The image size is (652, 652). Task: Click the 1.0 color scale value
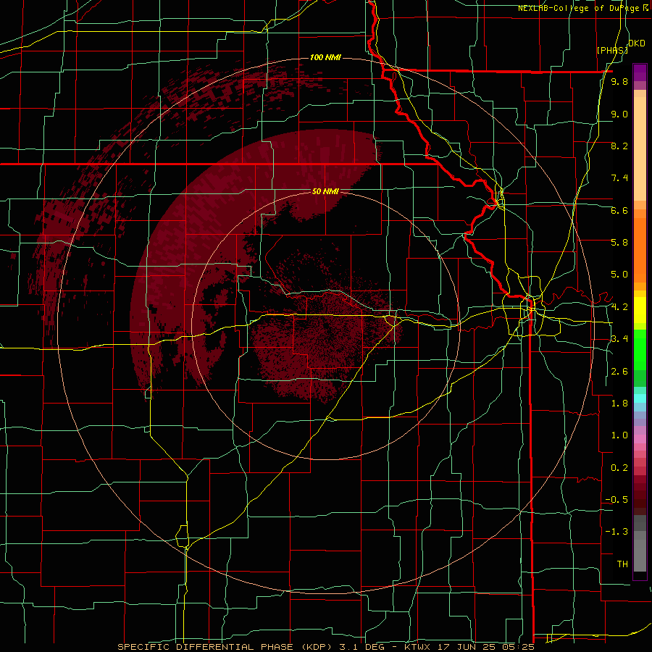pyautogui.click(x=619, y=435)
